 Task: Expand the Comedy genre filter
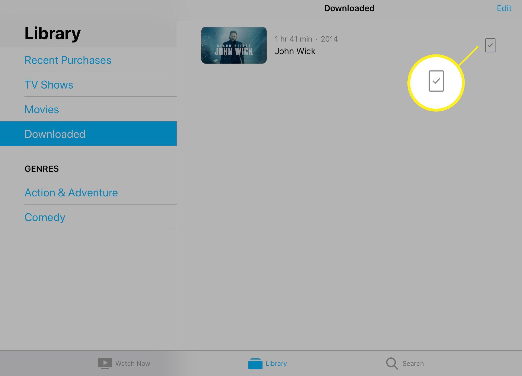pos(45,217)
